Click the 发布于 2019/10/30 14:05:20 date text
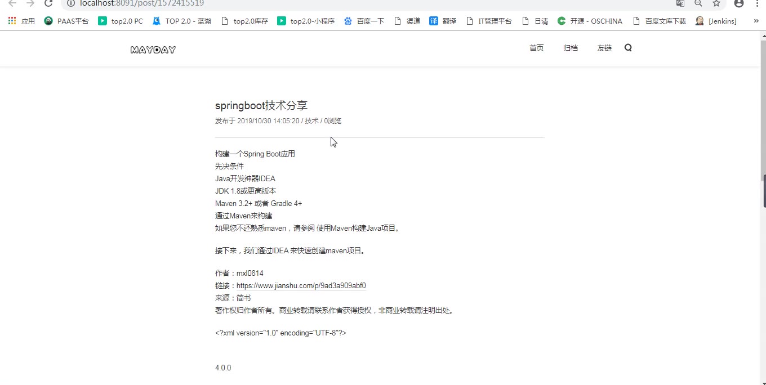This screenshot has width=766, height=385. pos(257,120)
